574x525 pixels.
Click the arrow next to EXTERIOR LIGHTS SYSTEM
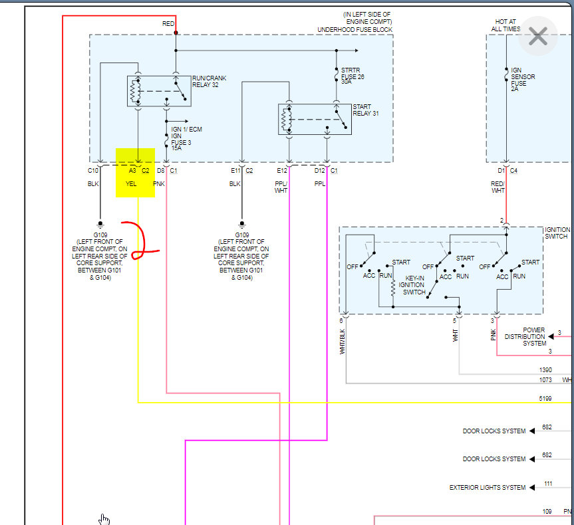pyautogui.click(x=532, y=488)
